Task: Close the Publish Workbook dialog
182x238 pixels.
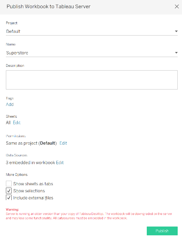Action: point(177,7)
